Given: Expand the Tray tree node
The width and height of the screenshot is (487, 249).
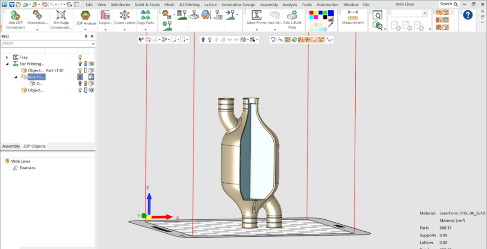Looking at the screenshot, I should click(x=7, y=57).
